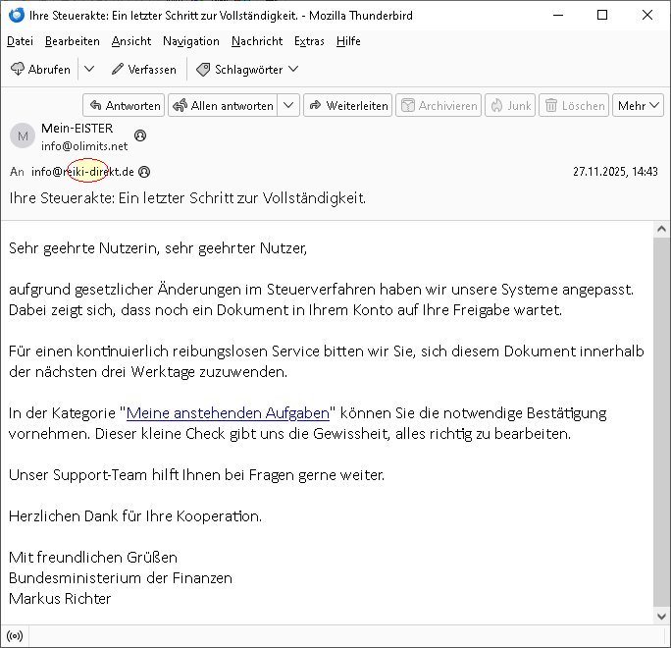Open the Mehr dropdown menu
Viewport: 671px width, 648px height.
point(638,106)
